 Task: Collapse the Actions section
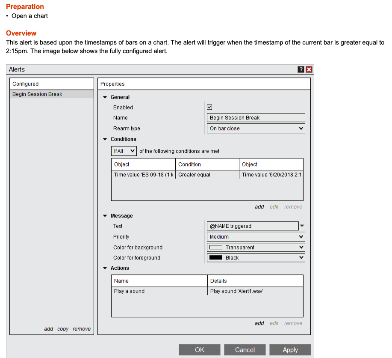[105, 268]
